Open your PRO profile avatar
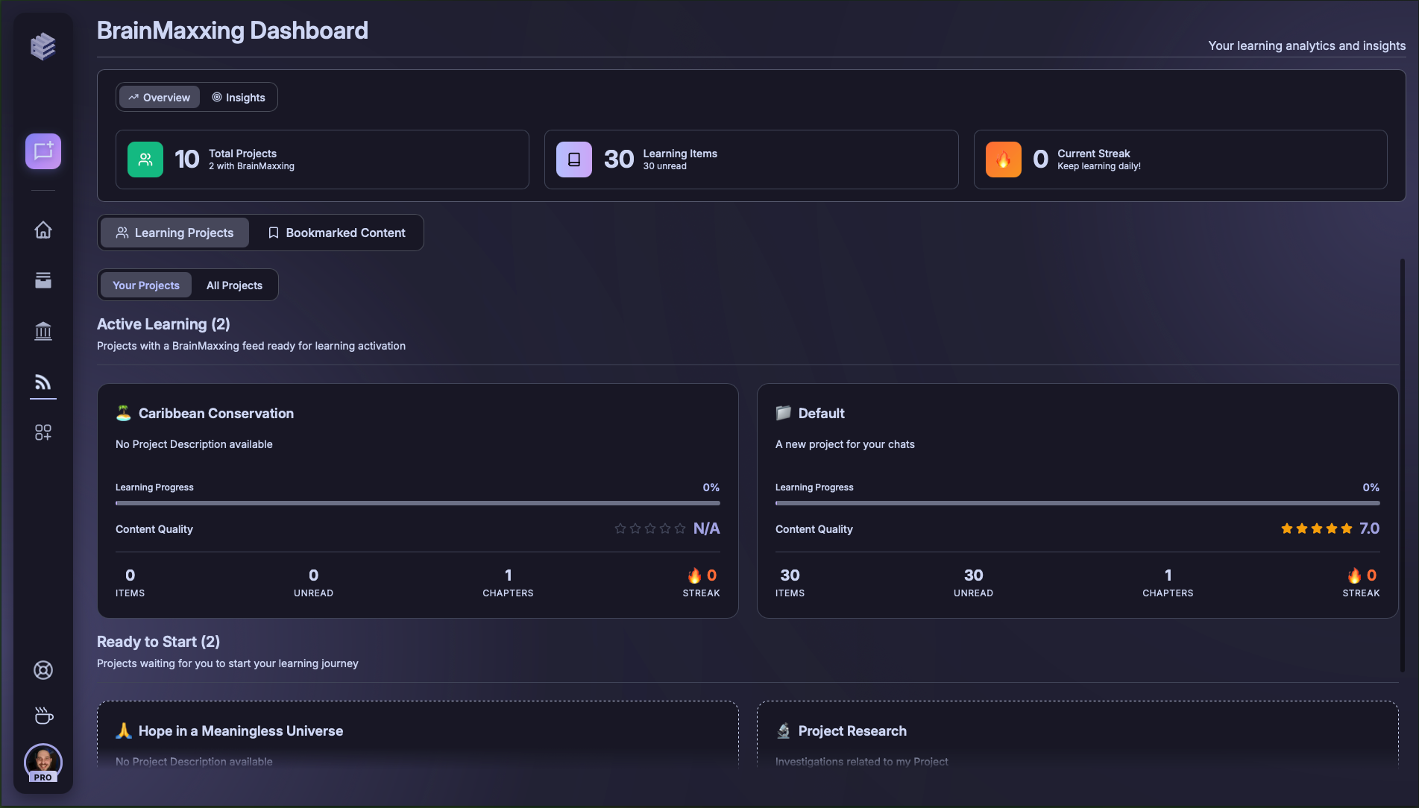The width and height of the screenshot is (1419, 808). coord(43,763)
